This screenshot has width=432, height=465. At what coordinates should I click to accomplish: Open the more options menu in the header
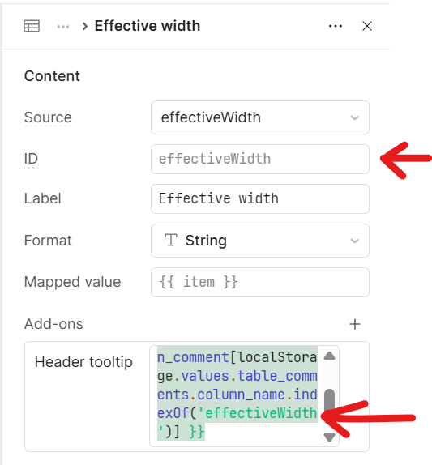(x=336, y=26)
